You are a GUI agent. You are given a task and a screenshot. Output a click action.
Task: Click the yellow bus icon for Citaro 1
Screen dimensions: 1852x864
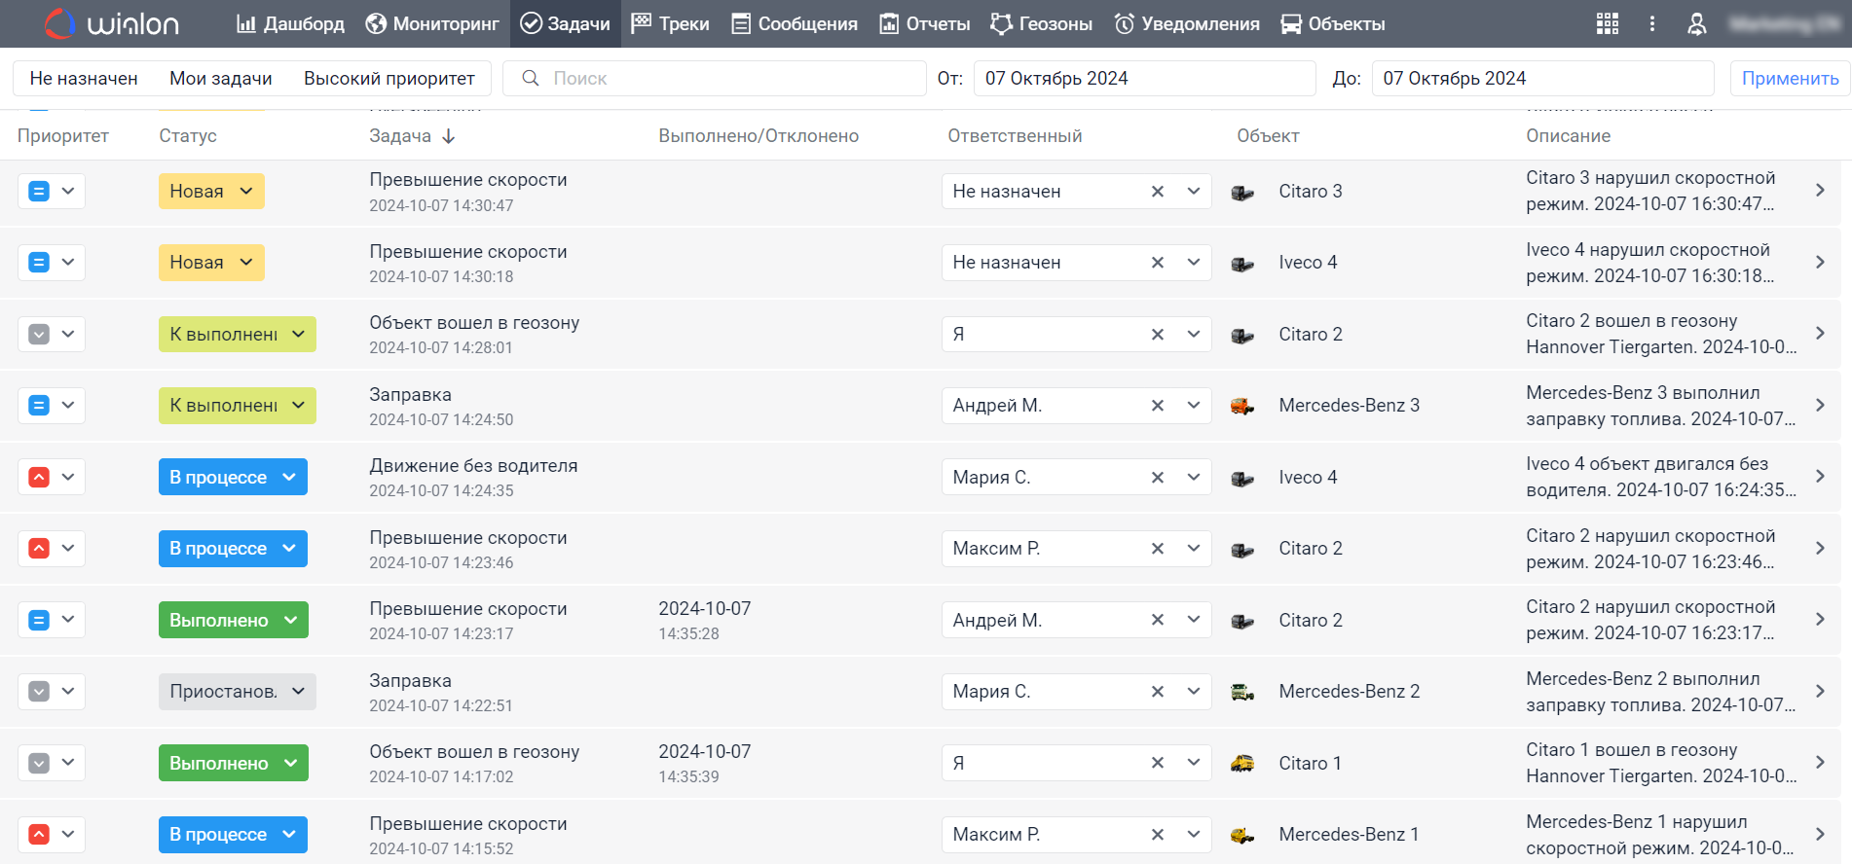[1242, 764]
